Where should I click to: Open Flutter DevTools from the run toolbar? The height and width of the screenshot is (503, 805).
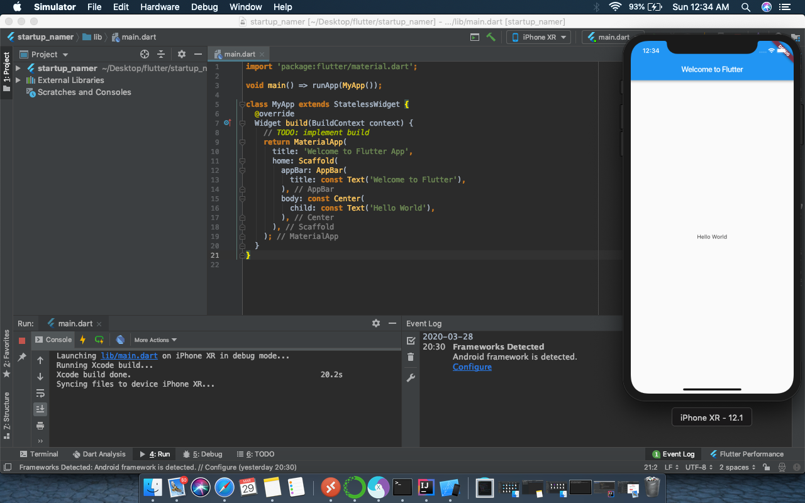119,340
